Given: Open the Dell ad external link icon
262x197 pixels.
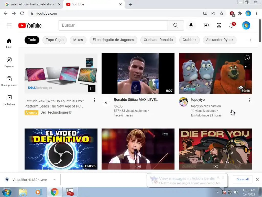Looking at the screenshot, I should click(x=92, y=88).
